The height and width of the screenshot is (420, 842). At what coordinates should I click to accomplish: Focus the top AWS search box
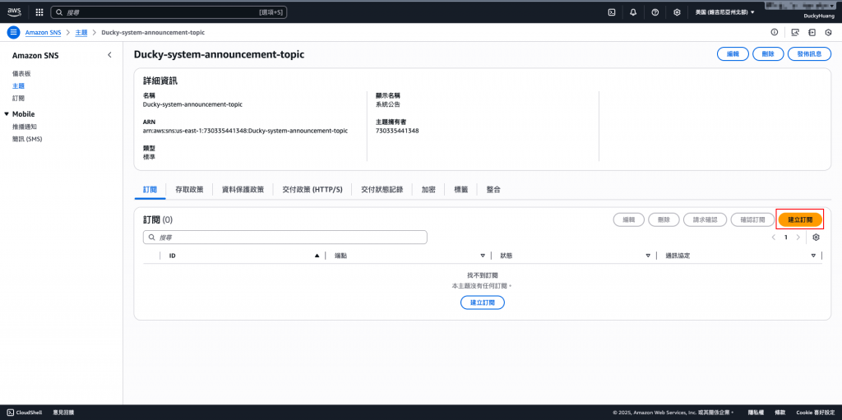[x=169, y=12]
